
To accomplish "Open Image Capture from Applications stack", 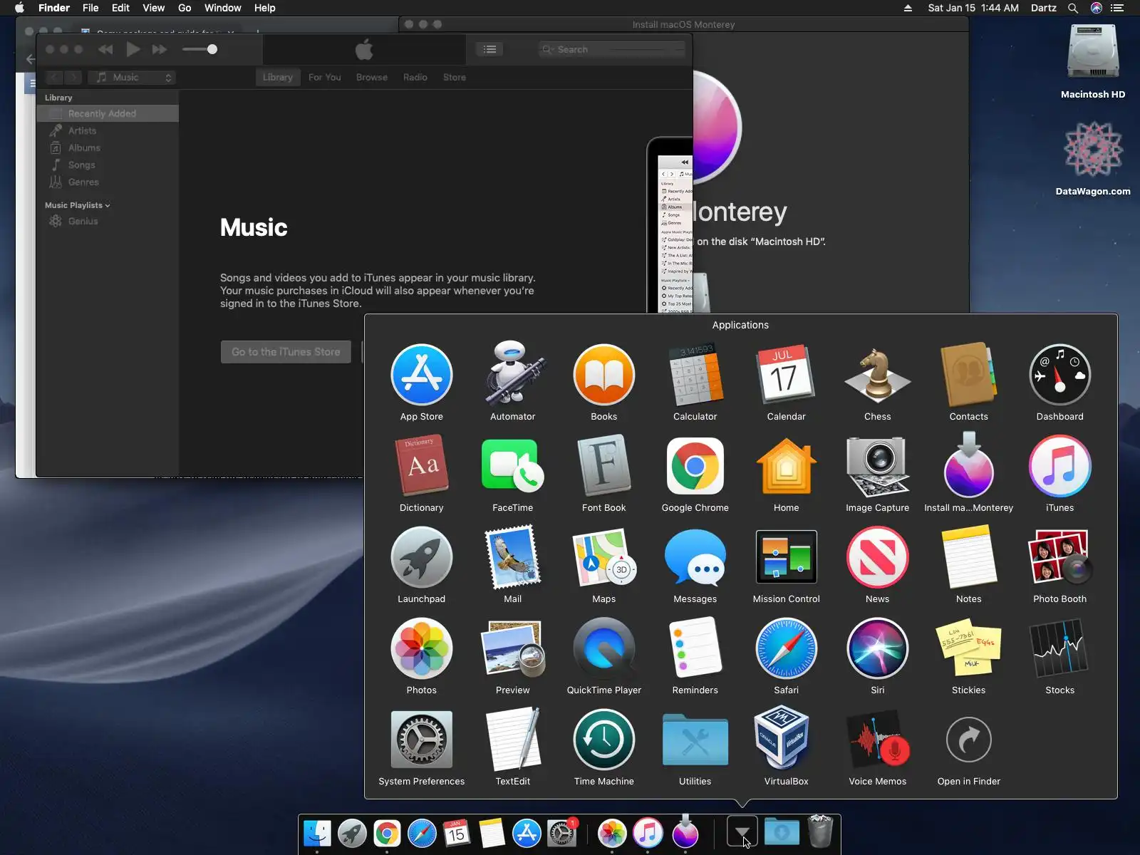I will pos(877,467).
